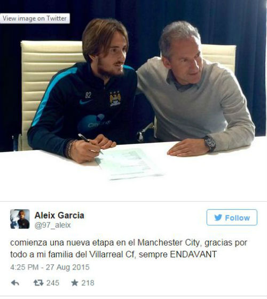
Task: Select the Manchester City crest on the jacket
Action: tap(115, 98)
